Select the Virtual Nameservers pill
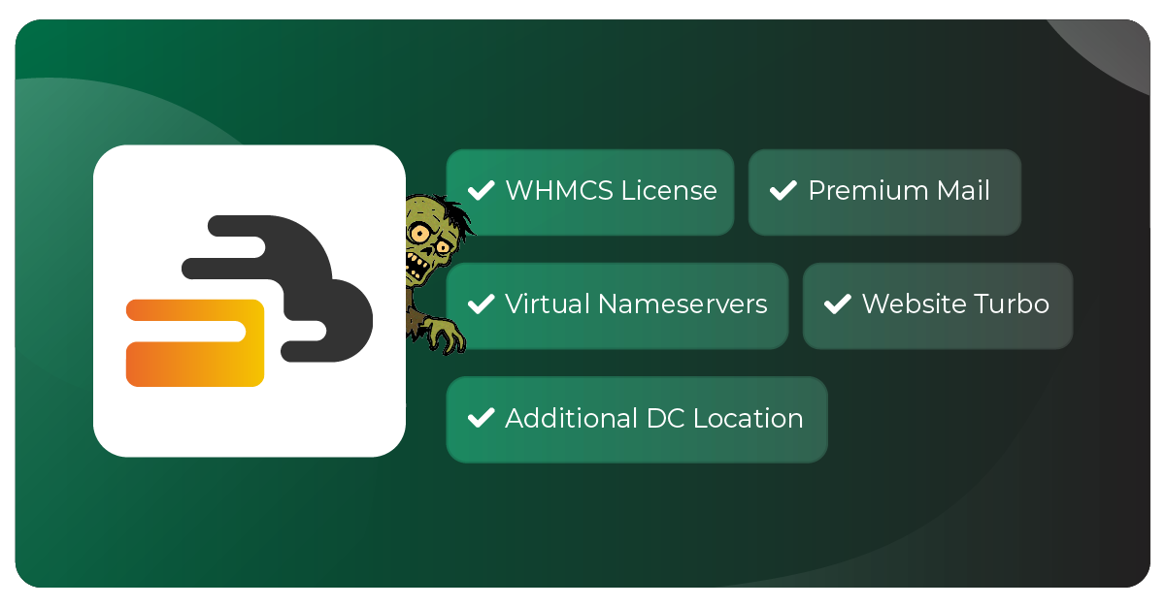The height and width of the screenshot is (607, 1166). [617, 305]
